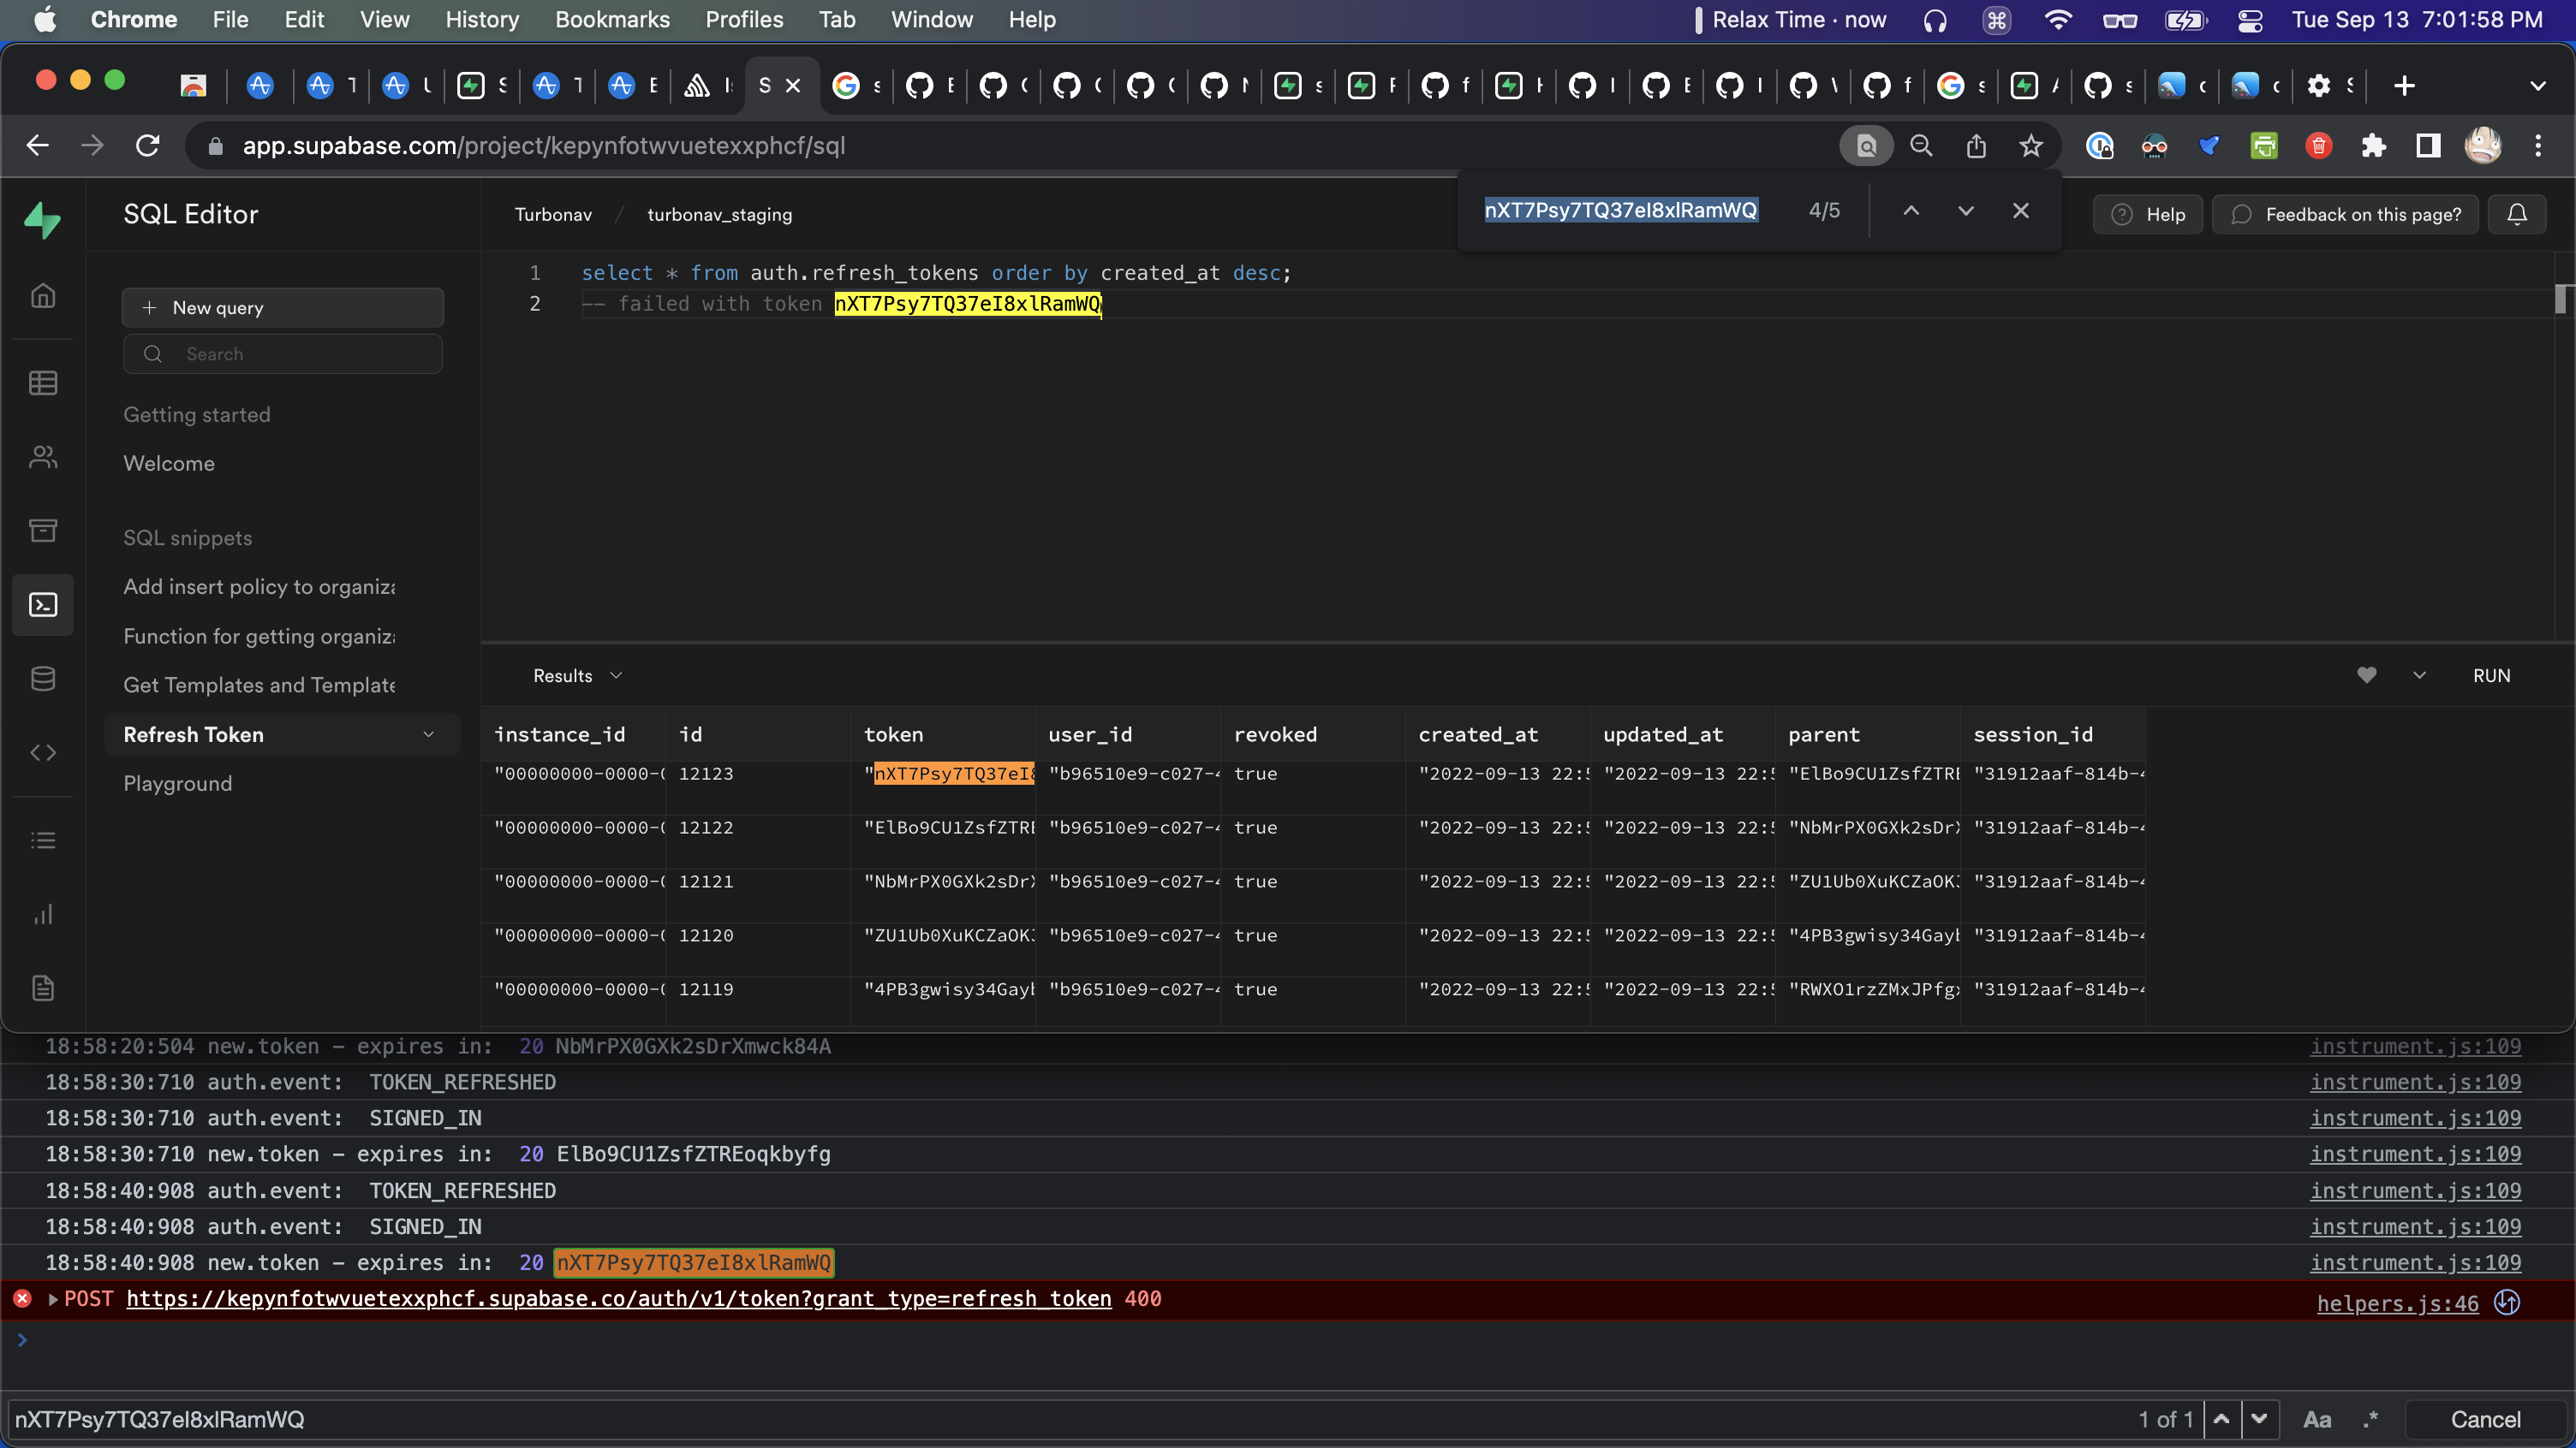Click the notifications bell icon
This screenshot has width=2576, height=1448.
pos(2516,214)
